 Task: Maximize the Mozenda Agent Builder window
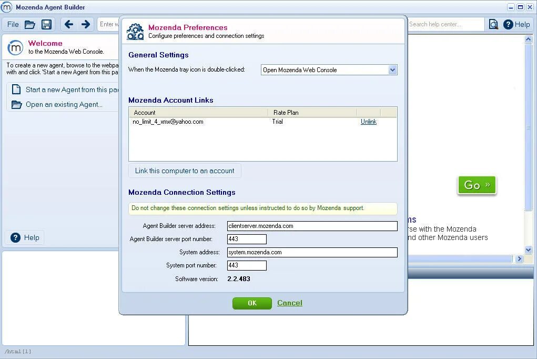tap(520, 7)
